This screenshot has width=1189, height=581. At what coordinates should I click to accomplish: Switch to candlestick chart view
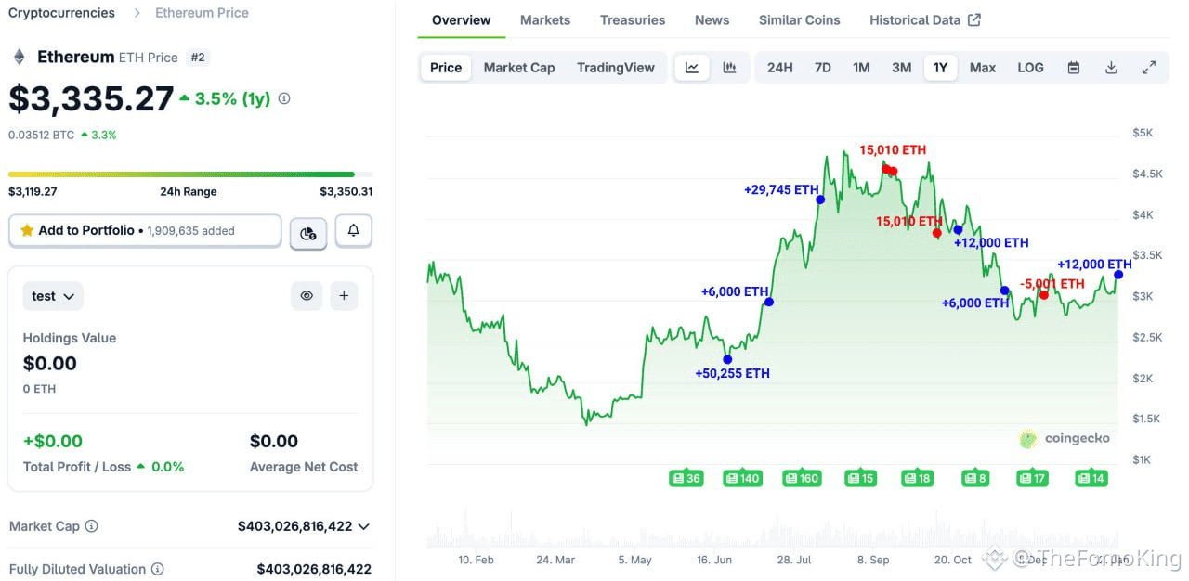(729, 68)
